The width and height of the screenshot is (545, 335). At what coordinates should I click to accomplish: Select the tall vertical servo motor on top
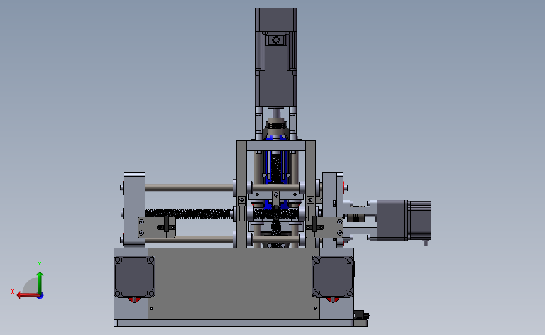tap(276, 57)
